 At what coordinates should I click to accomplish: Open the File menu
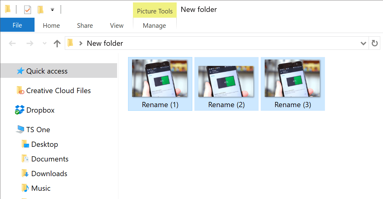17,25
